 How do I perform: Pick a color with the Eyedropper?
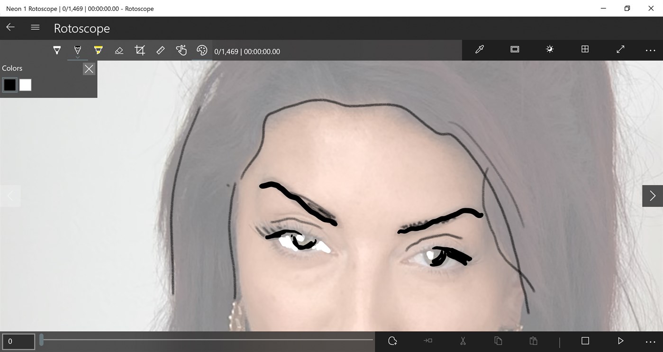click(x=479, y=49)
